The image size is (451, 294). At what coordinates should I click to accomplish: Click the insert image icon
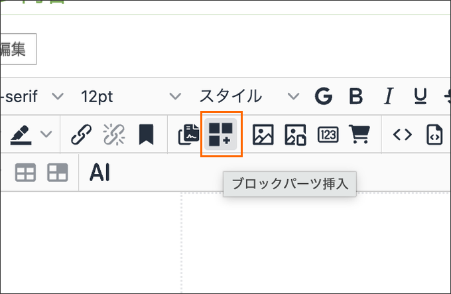[x=263, y=135]
